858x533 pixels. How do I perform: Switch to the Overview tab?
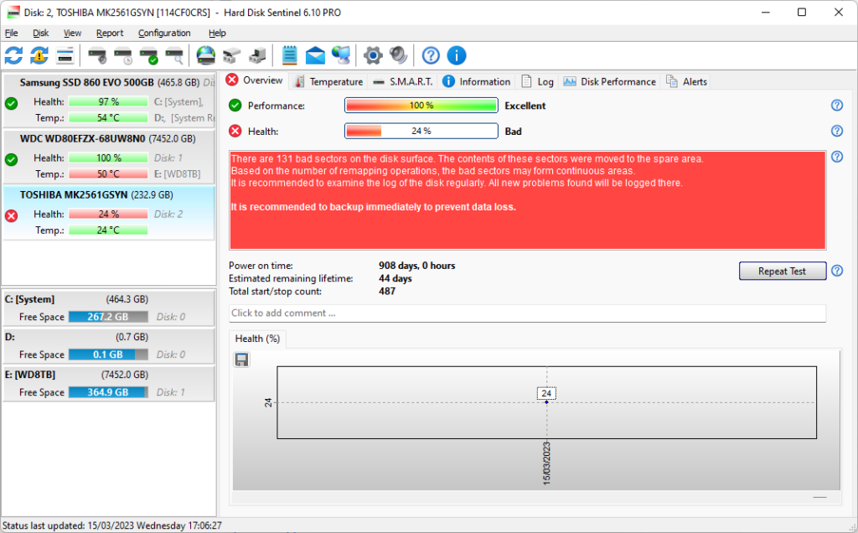(255, 80)
